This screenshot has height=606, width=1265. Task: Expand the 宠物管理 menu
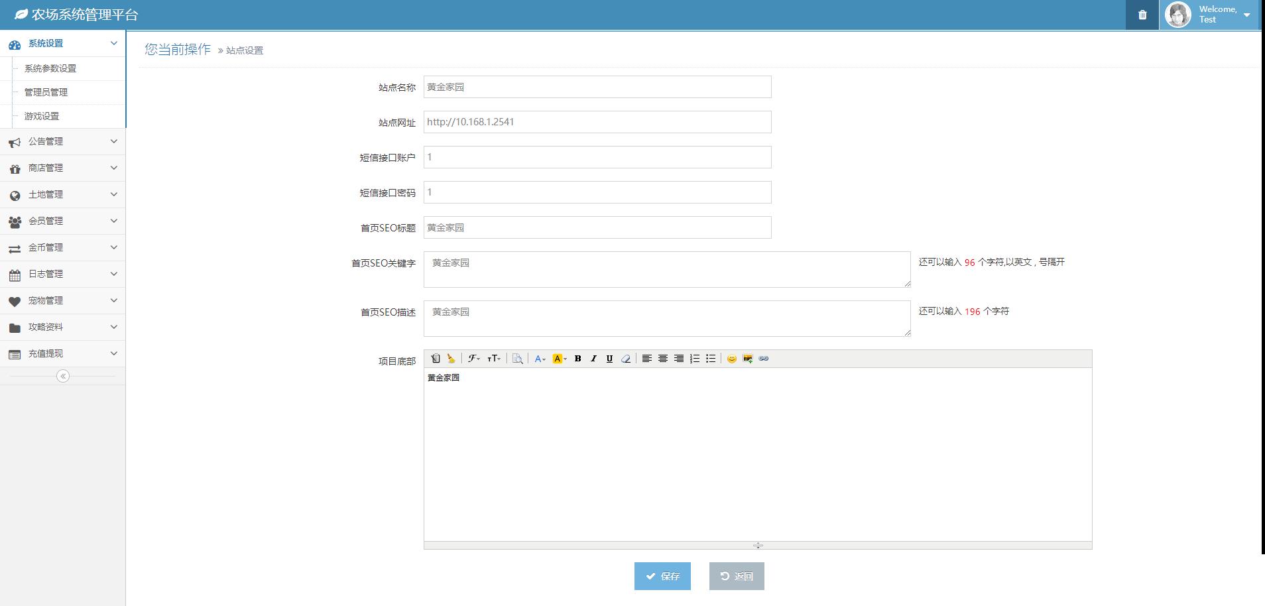pos(62,300)
